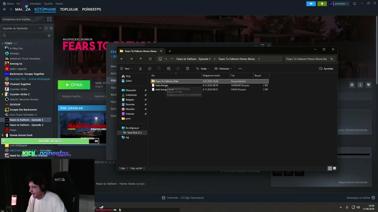
Task: Select Yerel Disk (C:) in sidebar
Action: (132, 132)
